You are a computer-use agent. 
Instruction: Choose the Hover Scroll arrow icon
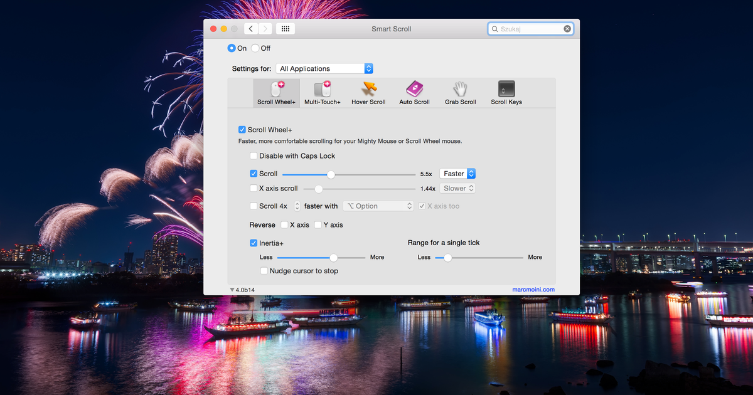click(368, 88)
